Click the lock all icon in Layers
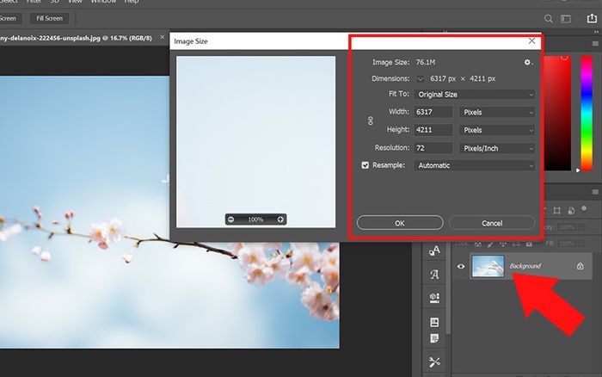The height and width of the screenshot is (377, 602). (x=529, y=244)
